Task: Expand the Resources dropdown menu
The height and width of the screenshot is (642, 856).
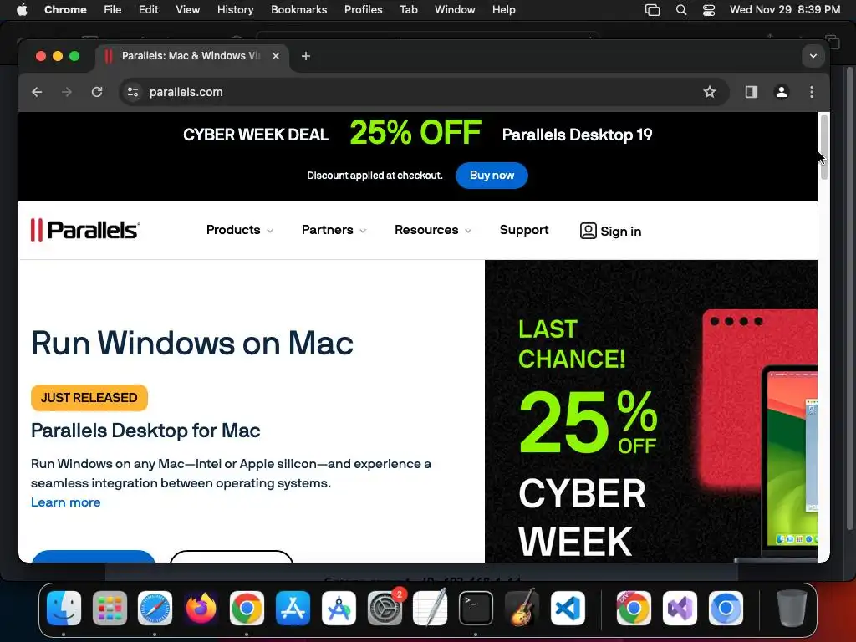Action: click(x=433, y=230)
